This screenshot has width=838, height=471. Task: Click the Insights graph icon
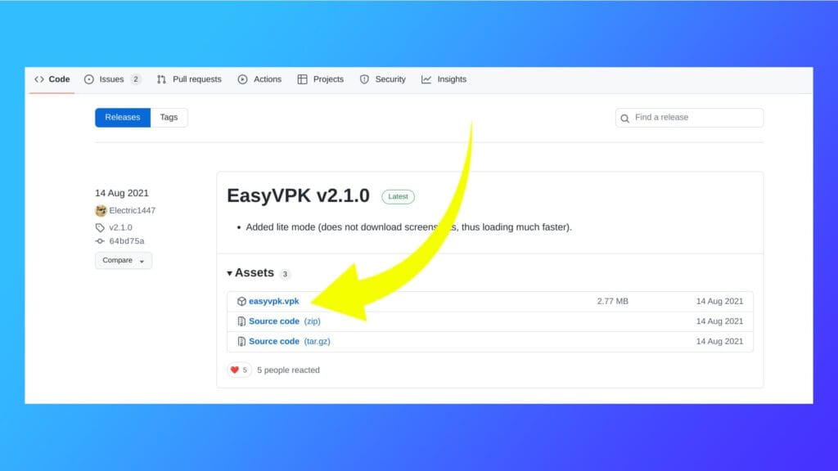426,79
